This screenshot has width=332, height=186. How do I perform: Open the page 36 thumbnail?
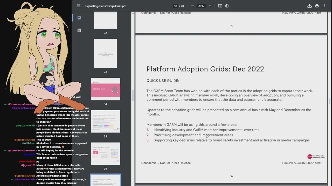[x=105, y=154]
